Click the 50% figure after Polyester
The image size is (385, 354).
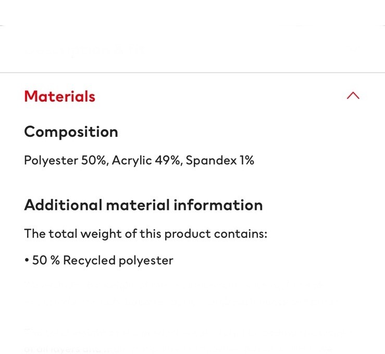(x=94, y=160)
